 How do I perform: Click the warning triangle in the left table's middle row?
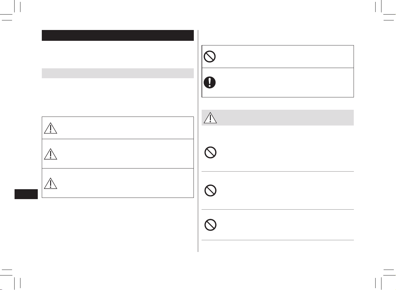[50, 154]
